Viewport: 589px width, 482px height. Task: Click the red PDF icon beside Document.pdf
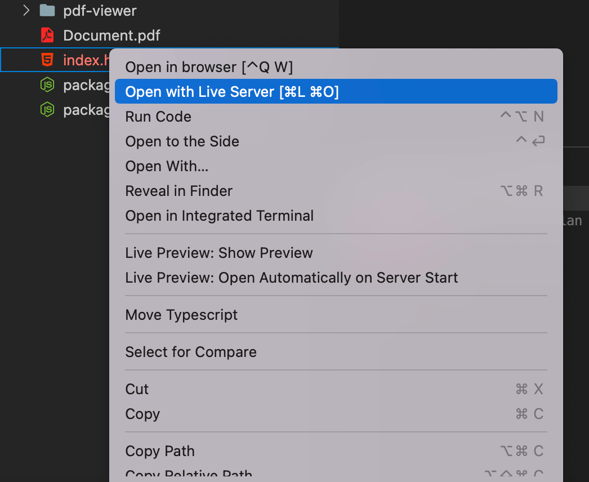pyautogui.click(x=47, y=35)
